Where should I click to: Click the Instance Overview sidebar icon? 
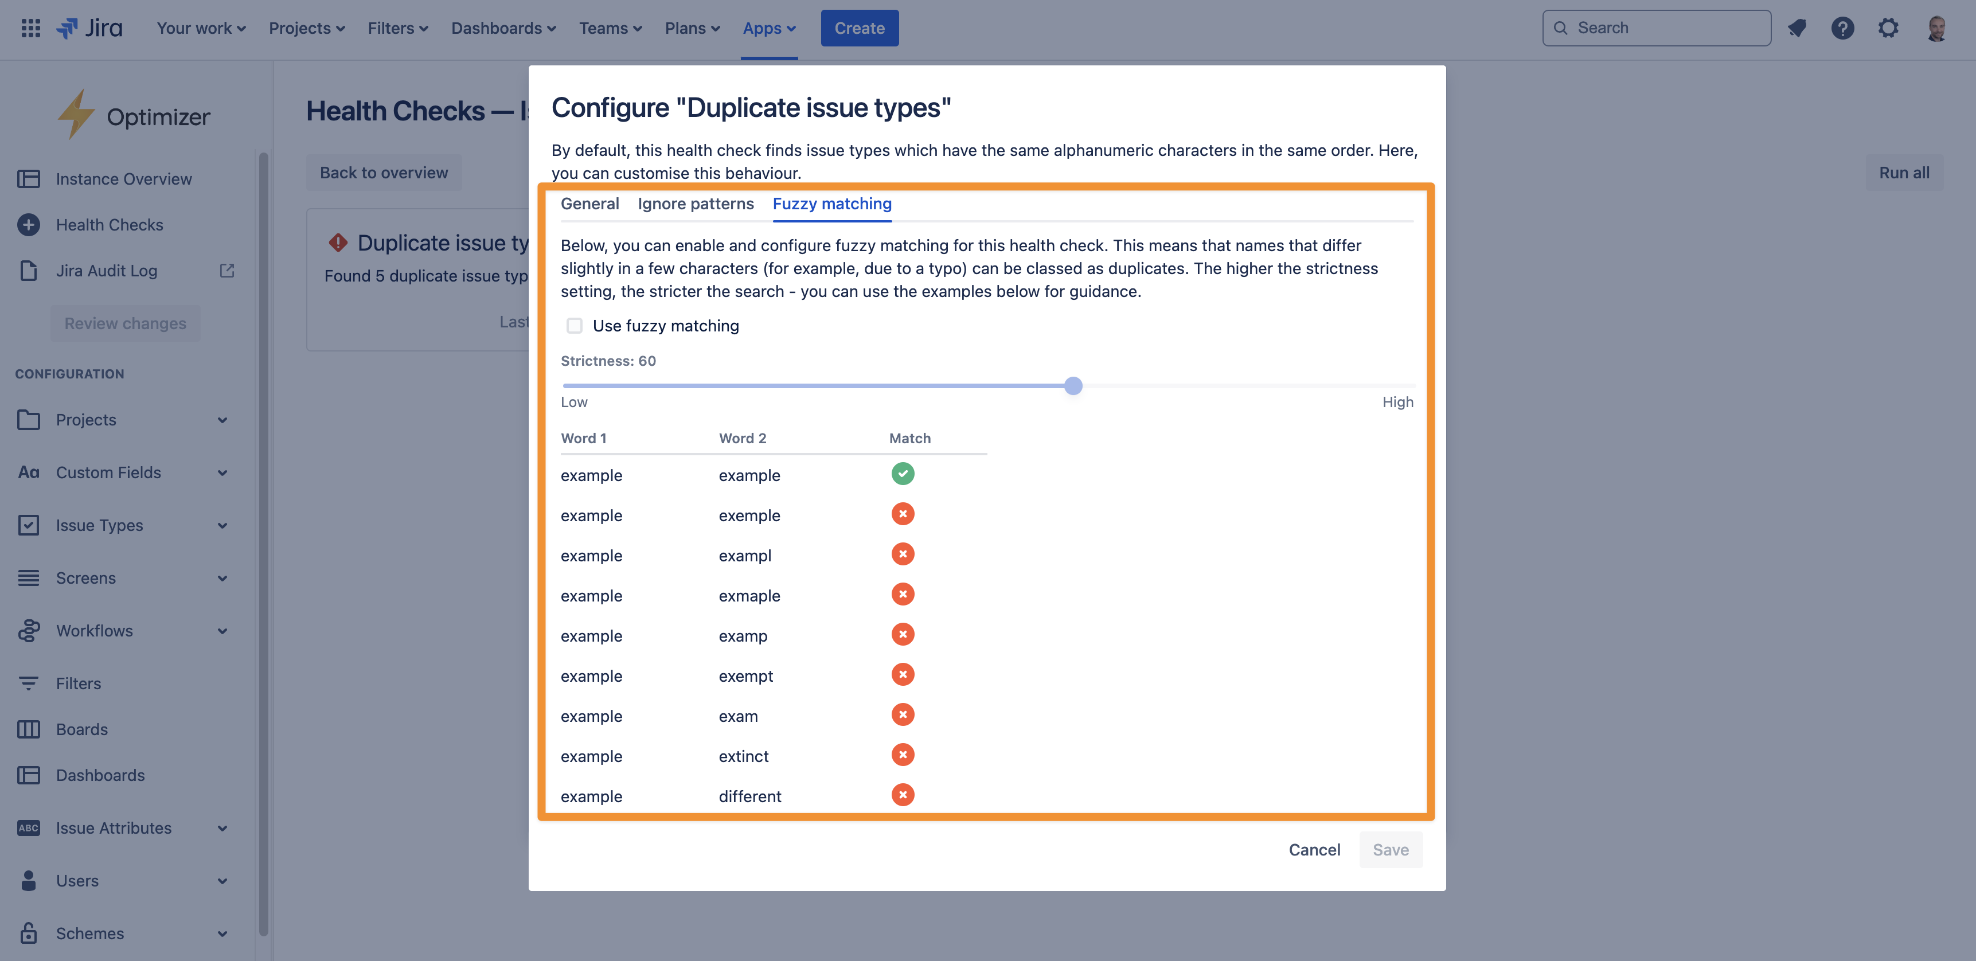point(28,179)
